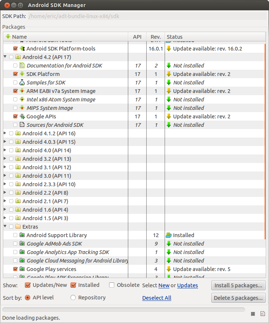Click the Android 4.1.2 (API 16) folder icon
Viewport: 269px width, 323px height.
click(18, 133)
